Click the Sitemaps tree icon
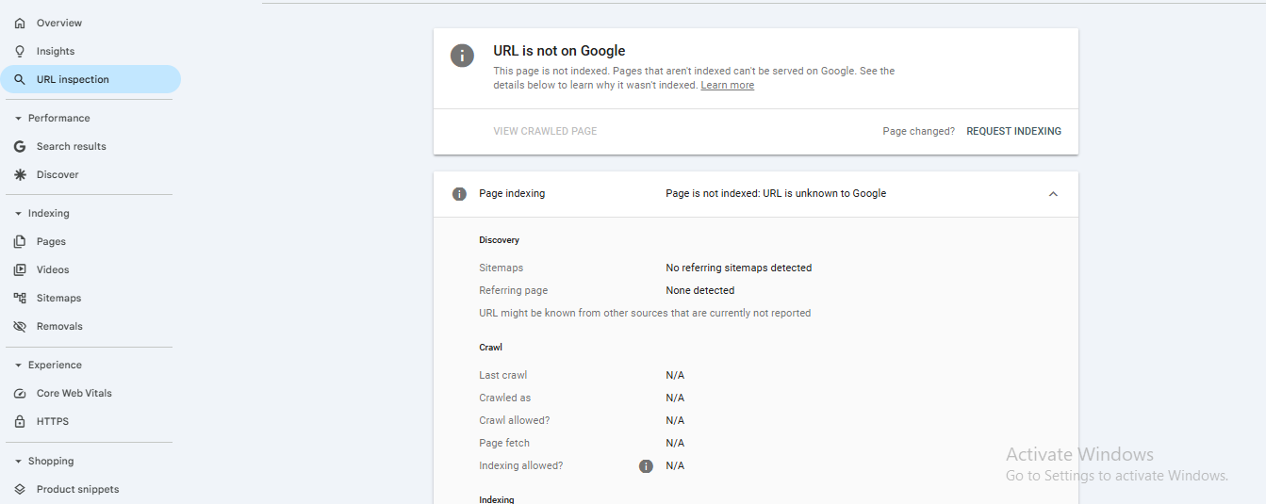The width and height of the screenshot is (1266, 504). (20, 298)
